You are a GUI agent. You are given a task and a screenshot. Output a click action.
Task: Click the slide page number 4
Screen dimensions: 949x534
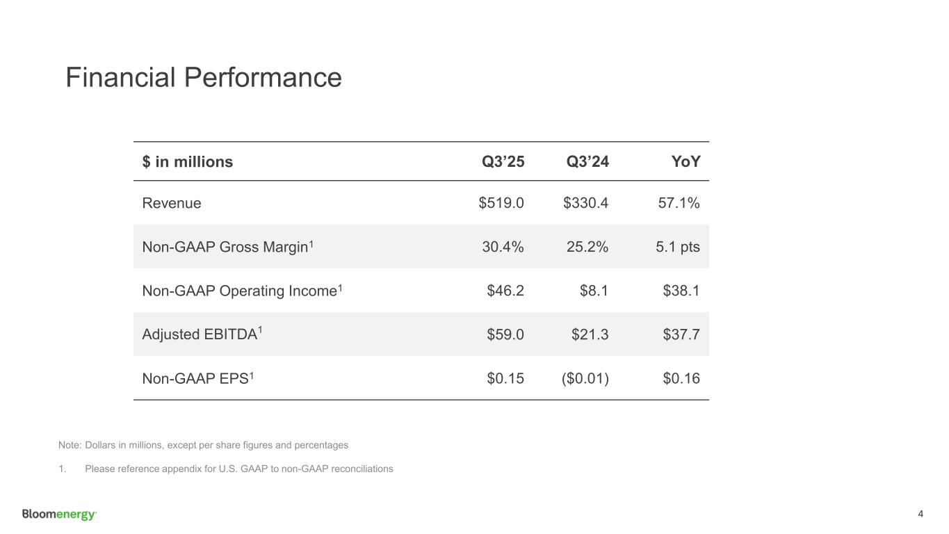click(920, 515)
